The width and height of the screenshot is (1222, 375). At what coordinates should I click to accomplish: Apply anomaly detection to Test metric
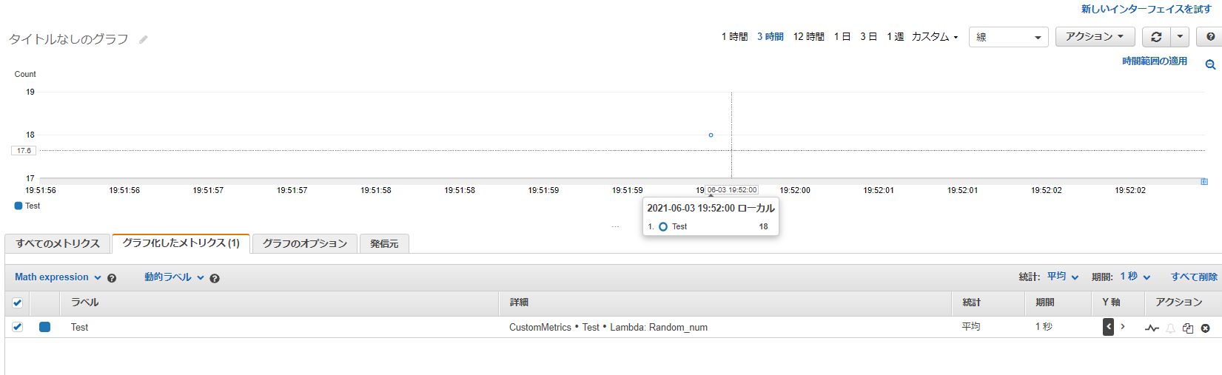tap(1152, 328)
